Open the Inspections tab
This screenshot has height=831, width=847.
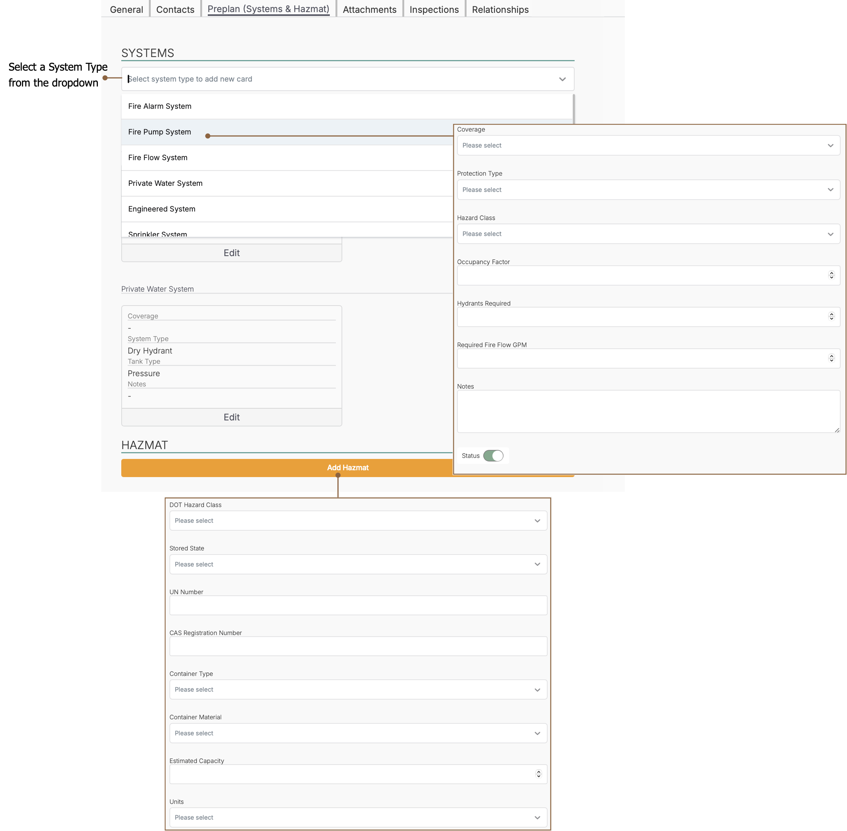pos(434,9)
